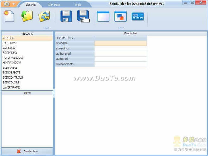The image size is (208, 156).
Task: Click the < VERSION > header row
Action: (101, 38)
